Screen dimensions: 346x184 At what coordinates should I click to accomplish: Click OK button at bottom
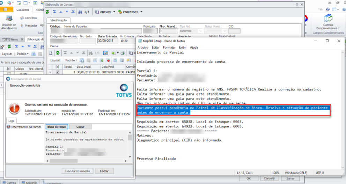249,178
